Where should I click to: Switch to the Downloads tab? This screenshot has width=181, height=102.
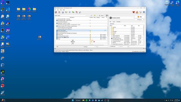point(118,22)
